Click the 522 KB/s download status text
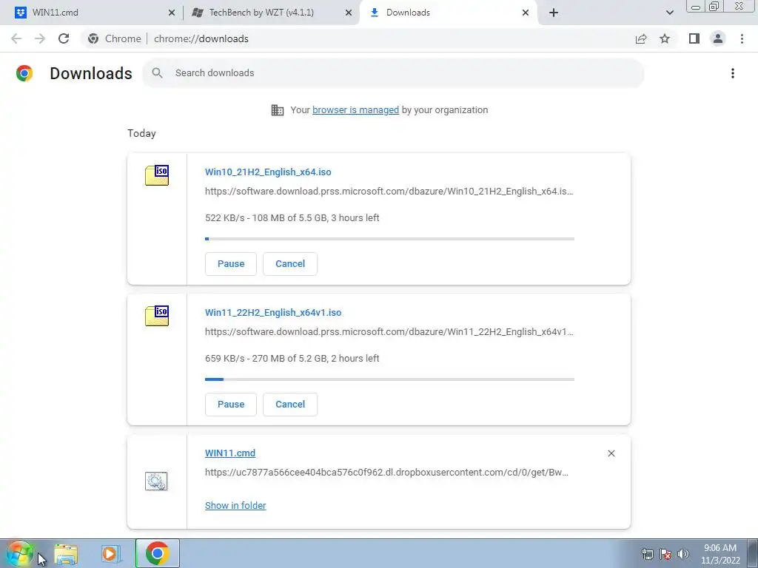 [x=292, y=218]
